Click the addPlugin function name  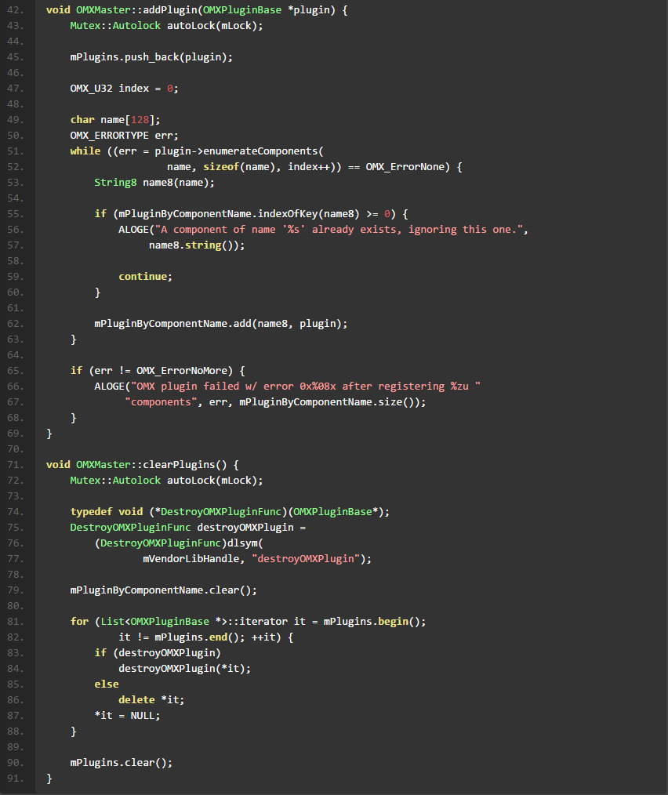[170, 10]
